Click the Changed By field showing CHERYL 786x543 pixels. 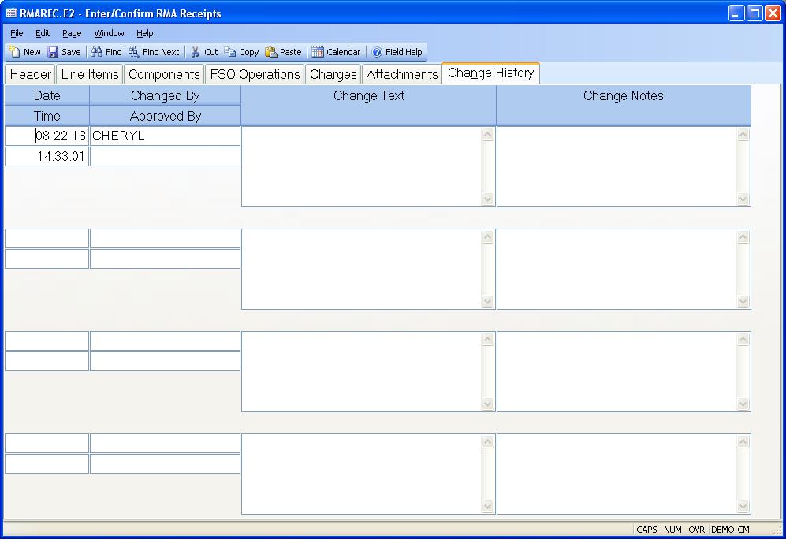click(x=165, y=136)
